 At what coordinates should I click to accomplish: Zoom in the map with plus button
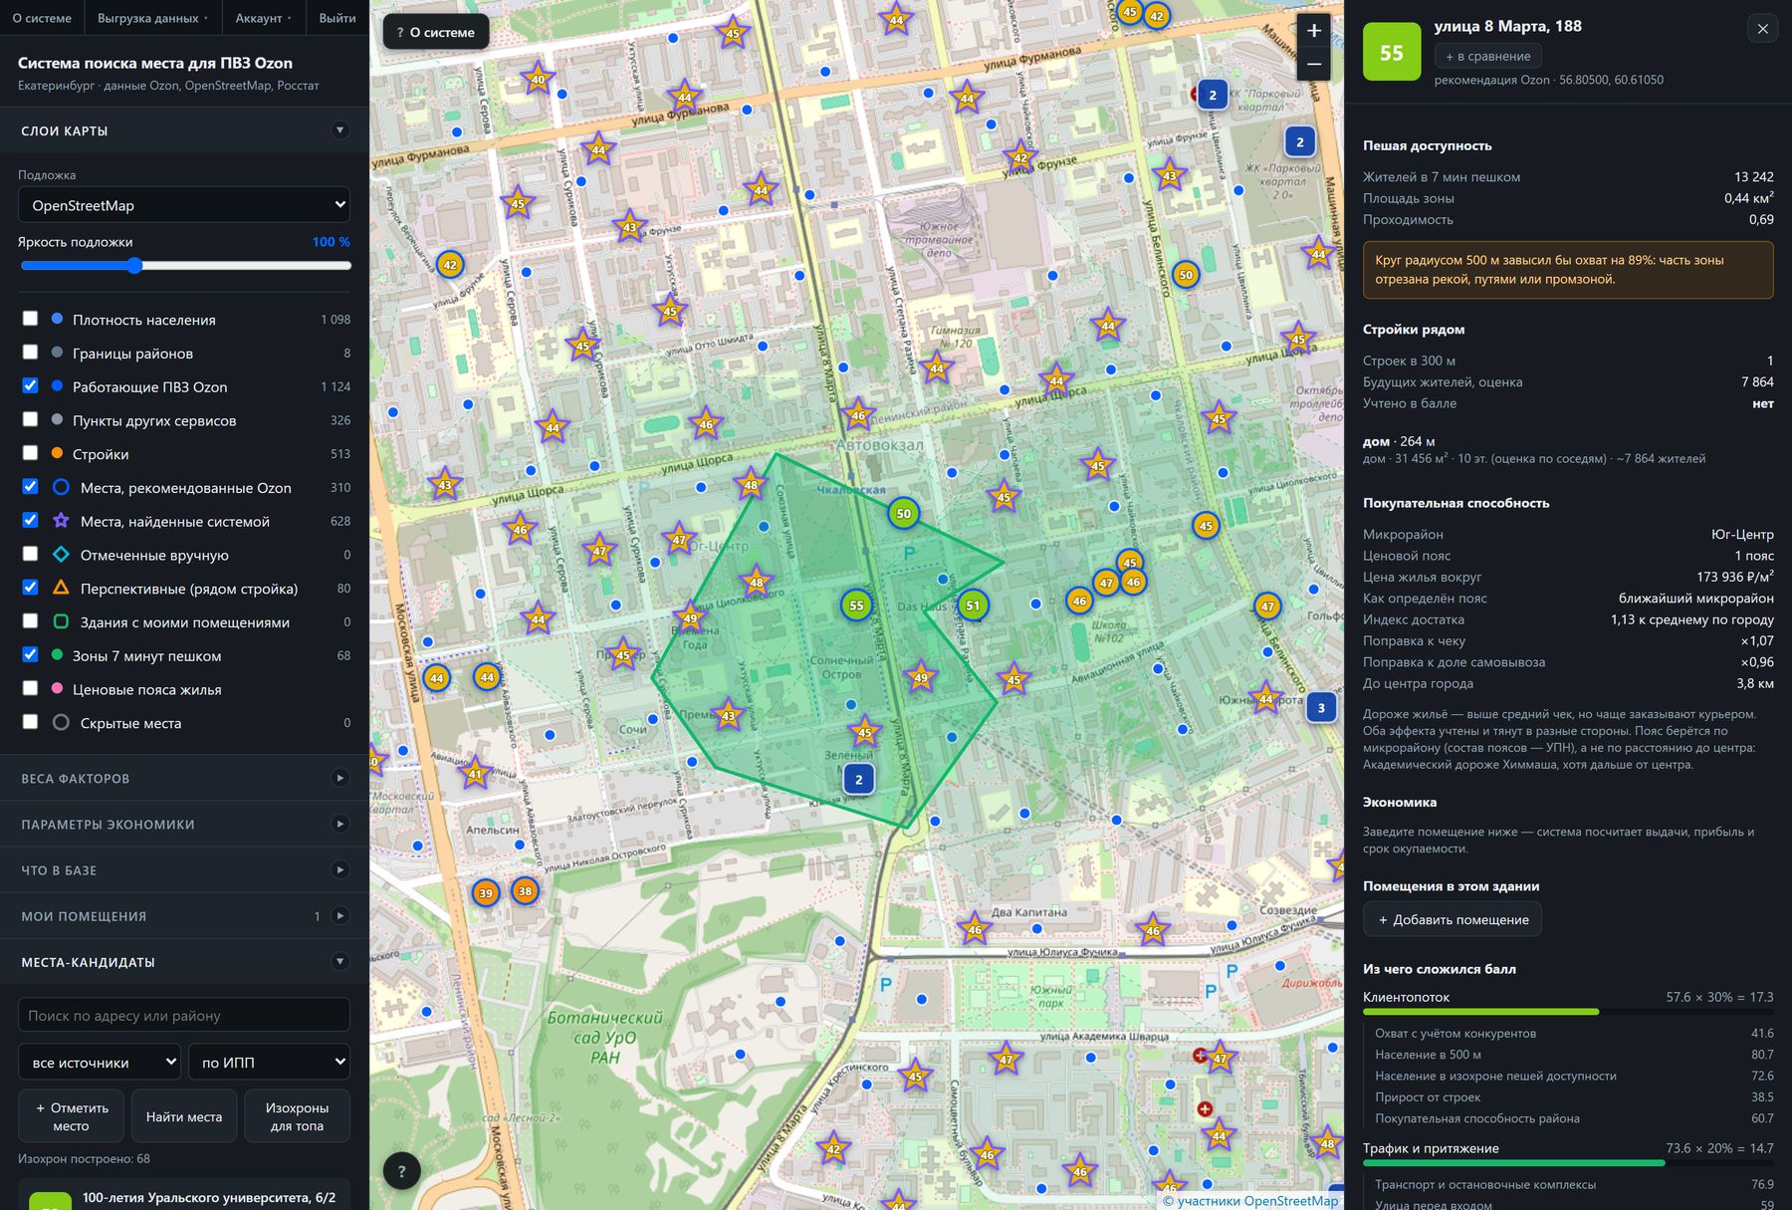click(x=1314, y=31)
